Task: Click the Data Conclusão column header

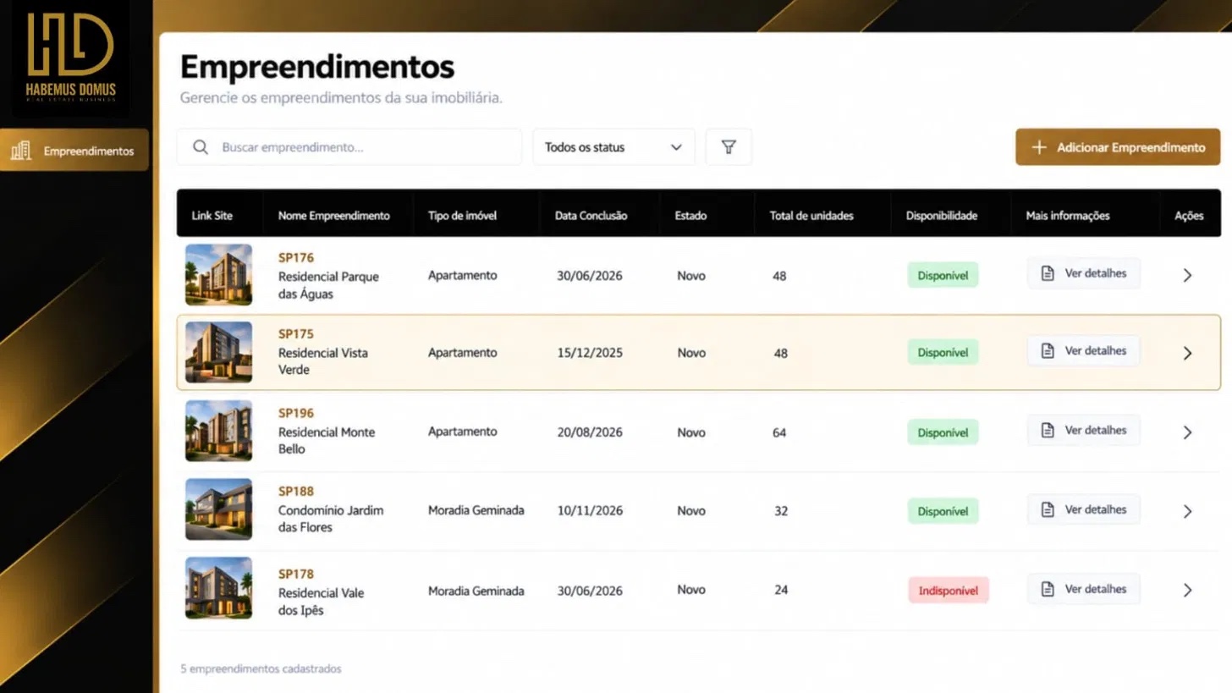Action: tap(591, 216)
